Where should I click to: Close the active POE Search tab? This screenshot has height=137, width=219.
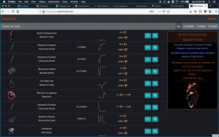205,6
